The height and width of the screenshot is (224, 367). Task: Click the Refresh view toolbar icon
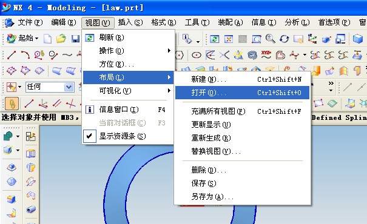click(x=215, y=39)
